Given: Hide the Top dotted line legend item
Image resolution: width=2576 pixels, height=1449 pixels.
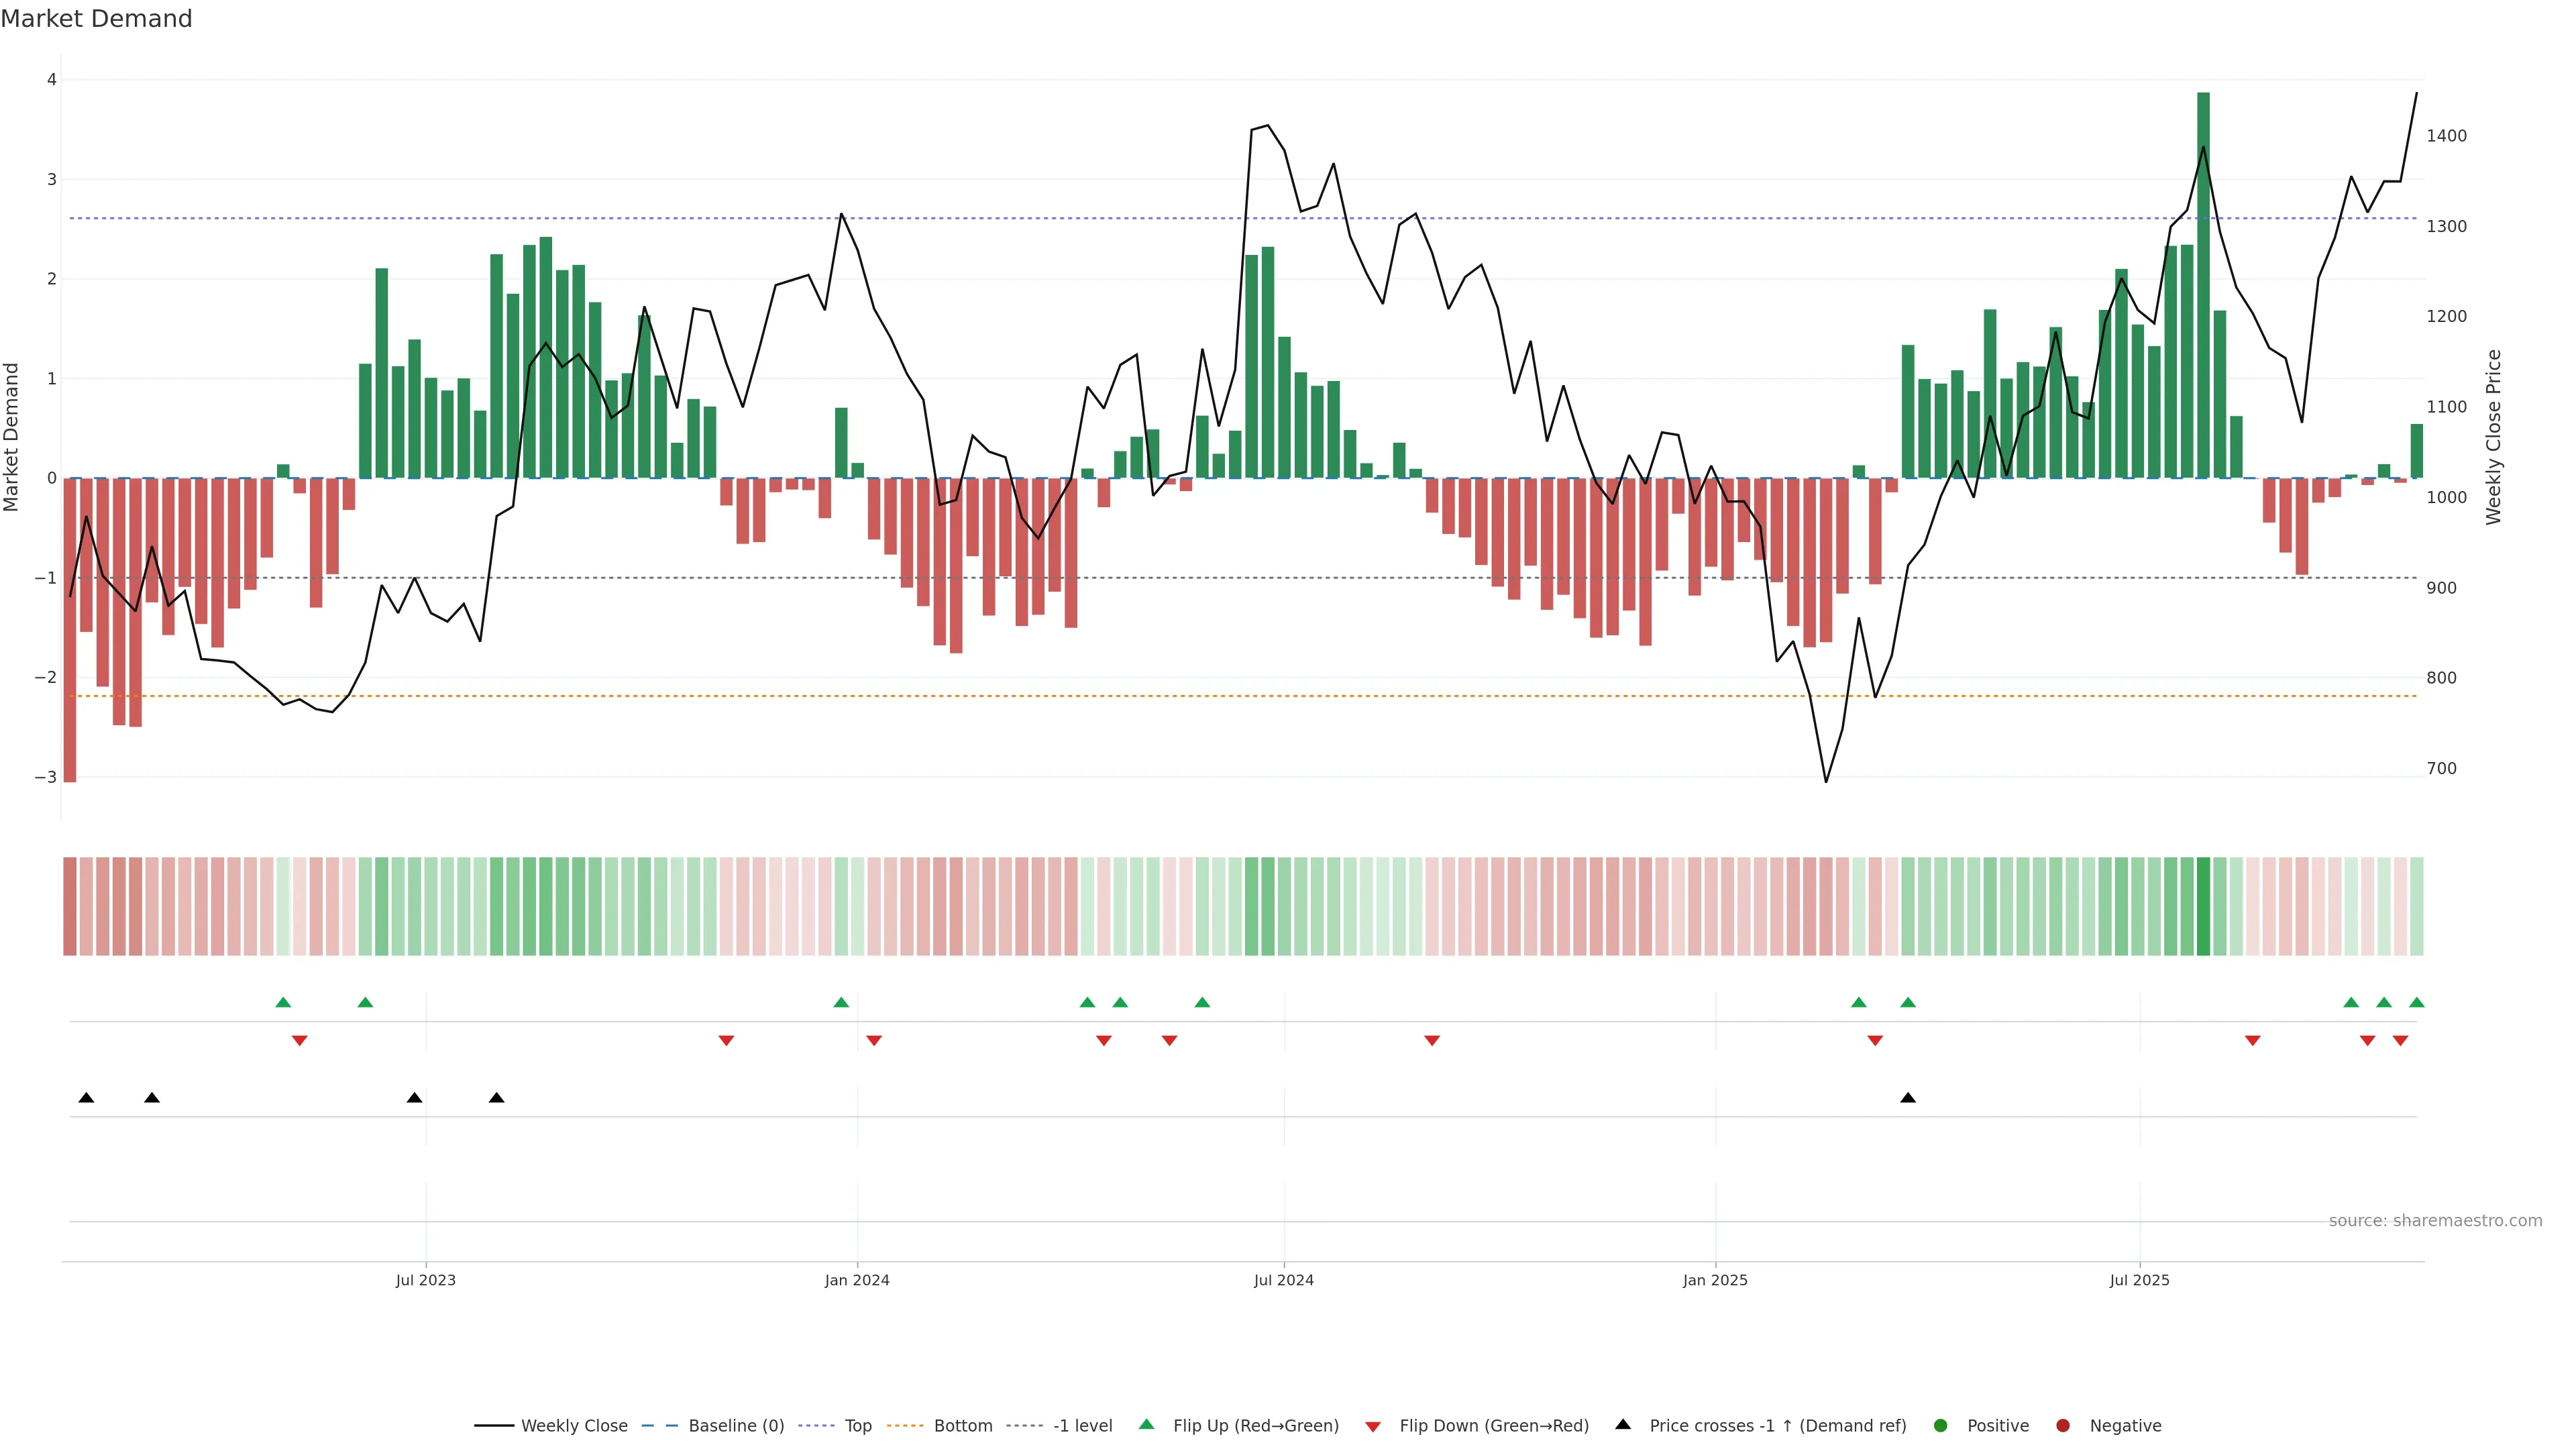Looking at the screenshot, I should [x=857, y=1425].
